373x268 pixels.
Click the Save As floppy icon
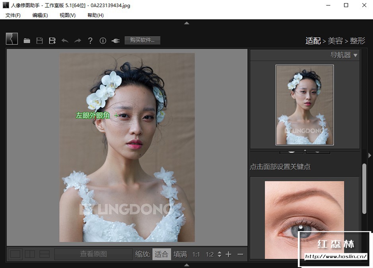click(x=52, y=40)
